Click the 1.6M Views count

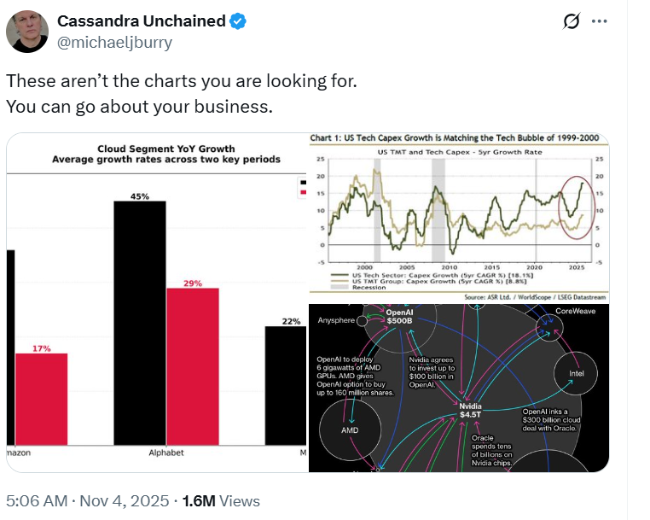224,501
